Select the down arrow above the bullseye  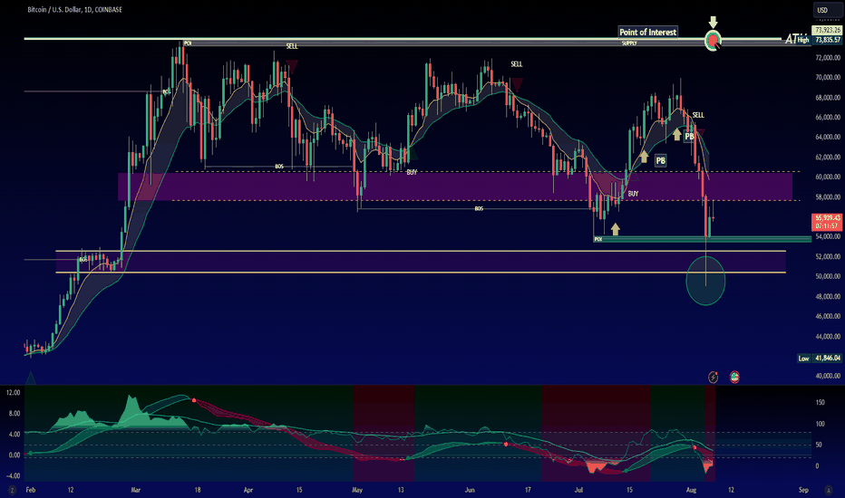click(713, 22)
